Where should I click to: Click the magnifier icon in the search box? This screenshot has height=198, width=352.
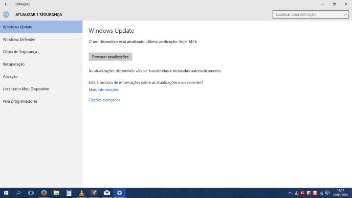345,14
